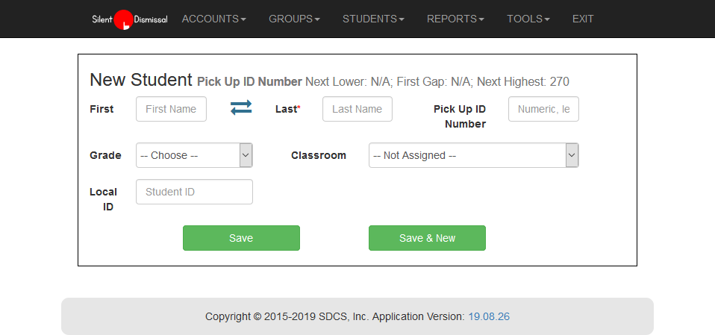Open the REPORTS dropdown menu
Viewport: 715px width, 335px height.
(x=455, y=19)
